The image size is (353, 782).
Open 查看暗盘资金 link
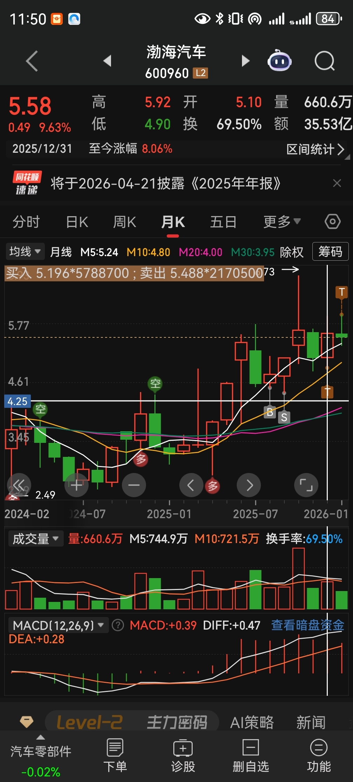[307, 625]
